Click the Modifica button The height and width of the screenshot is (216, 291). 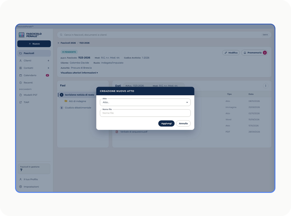pyautogui.click(x=231, y=53)
